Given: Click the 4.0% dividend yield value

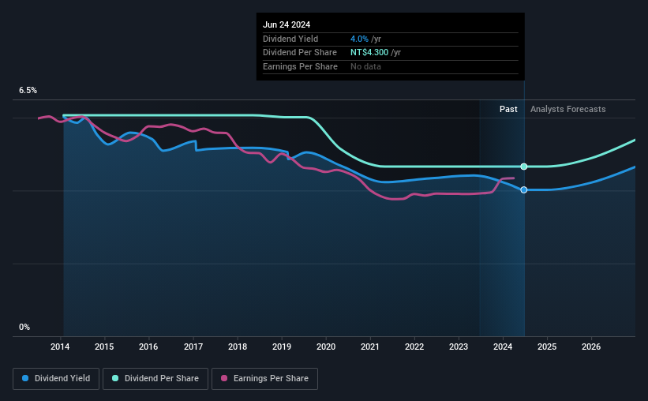Looking at the screenshot, I should [x=359, y=39].
